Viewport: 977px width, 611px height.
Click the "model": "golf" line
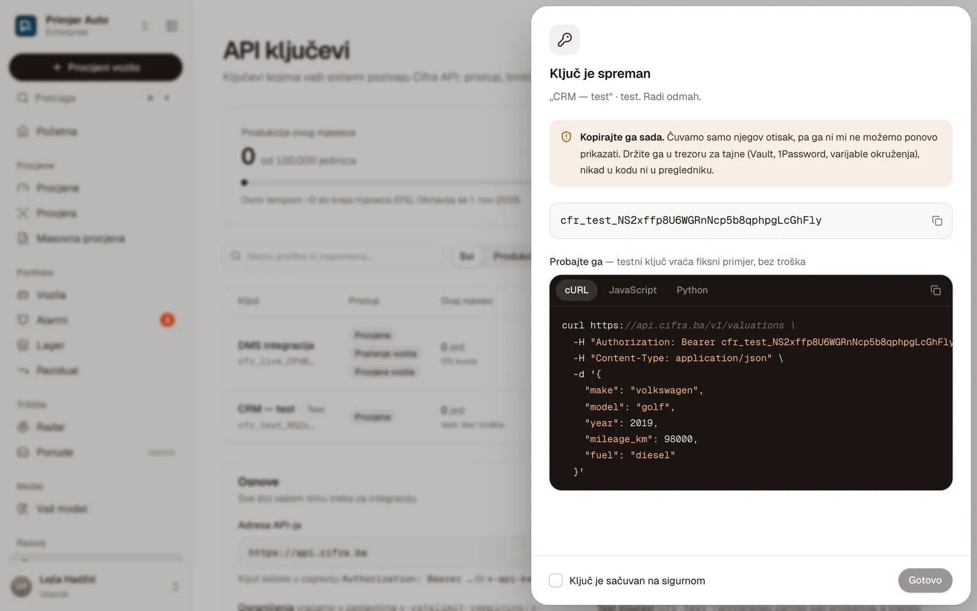[x=630, y=407]
